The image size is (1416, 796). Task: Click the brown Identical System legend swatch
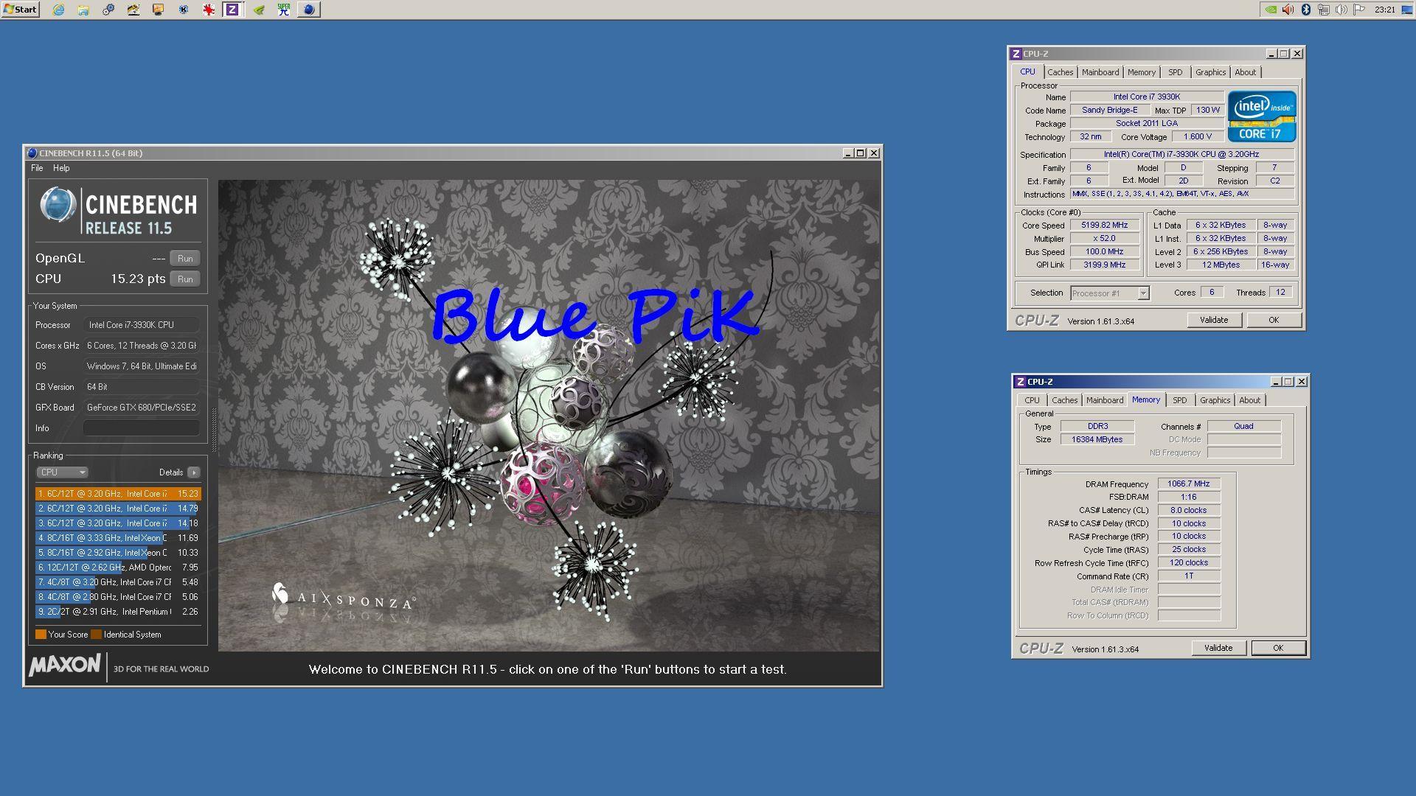coord(96,635)
